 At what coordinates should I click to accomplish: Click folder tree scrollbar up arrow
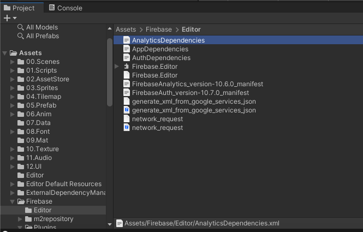click(110, 29)
